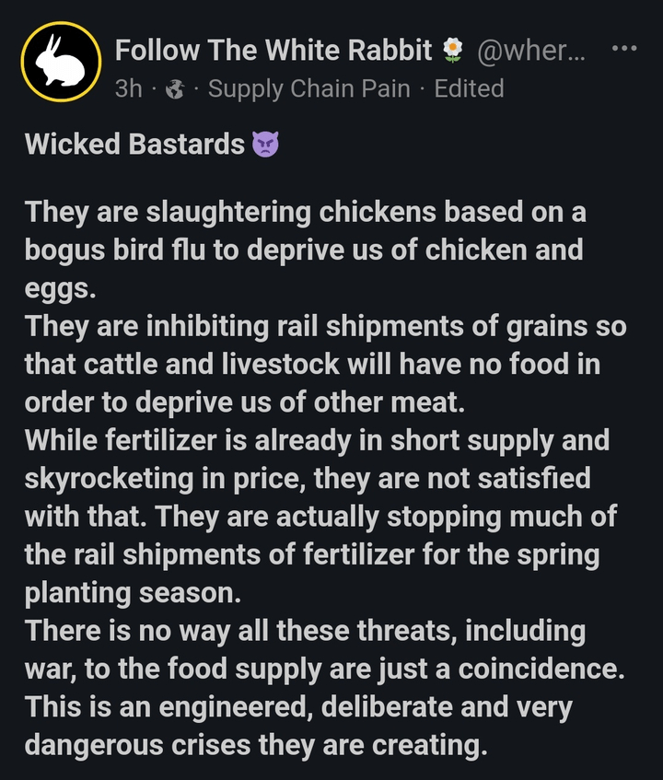The image size is (663, 780).
Task: Click the 3h post timestamp
Action: click(x=129, y=88)
